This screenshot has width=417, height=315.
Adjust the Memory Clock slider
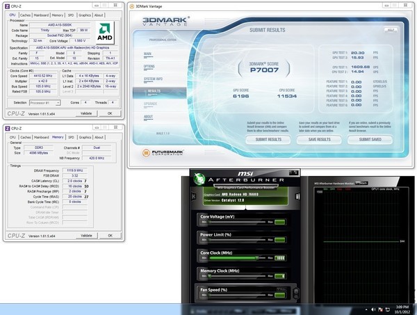tap(237, 276)
